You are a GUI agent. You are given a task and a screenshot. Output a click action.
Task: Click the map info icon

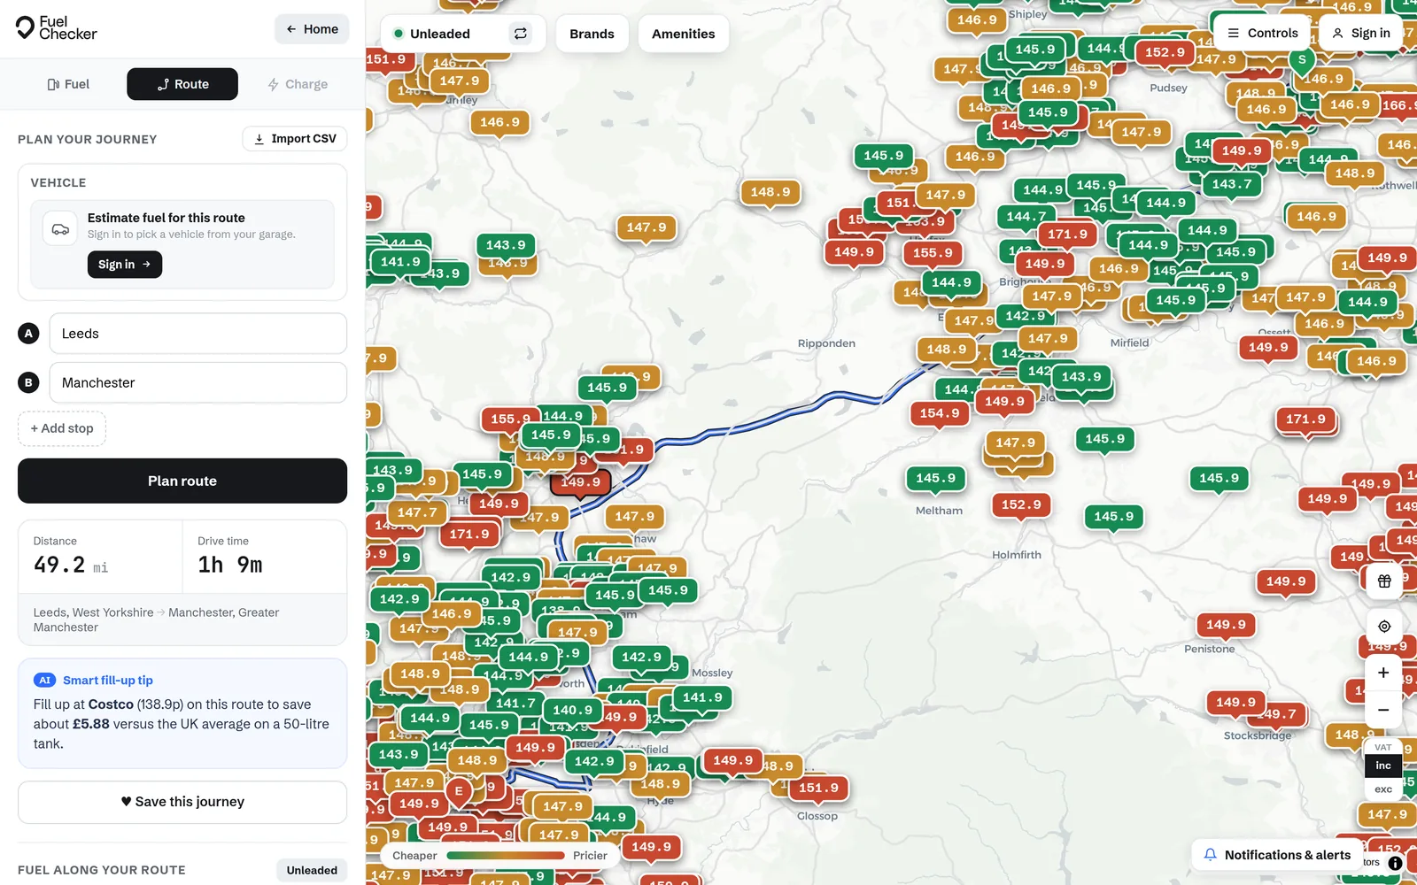tap(1395, 863)
